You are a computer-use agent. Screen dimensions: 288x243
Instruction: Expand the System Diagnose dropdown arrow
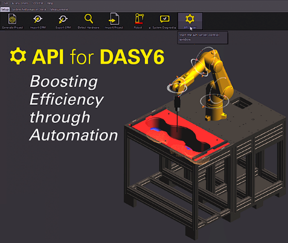pos(175,28)
